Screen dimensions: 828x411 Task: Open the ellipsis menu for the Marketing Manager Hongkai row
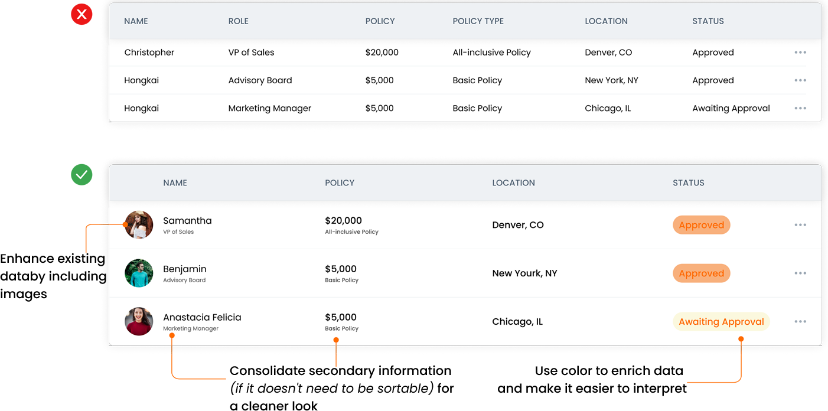(800, 108)
